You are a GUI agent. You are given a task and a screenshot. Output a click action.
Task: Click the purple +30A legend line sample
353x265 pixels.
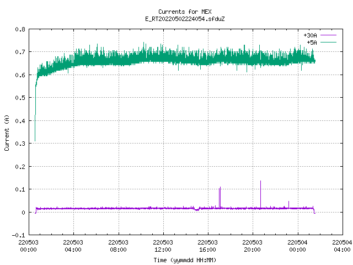(329, 35)
